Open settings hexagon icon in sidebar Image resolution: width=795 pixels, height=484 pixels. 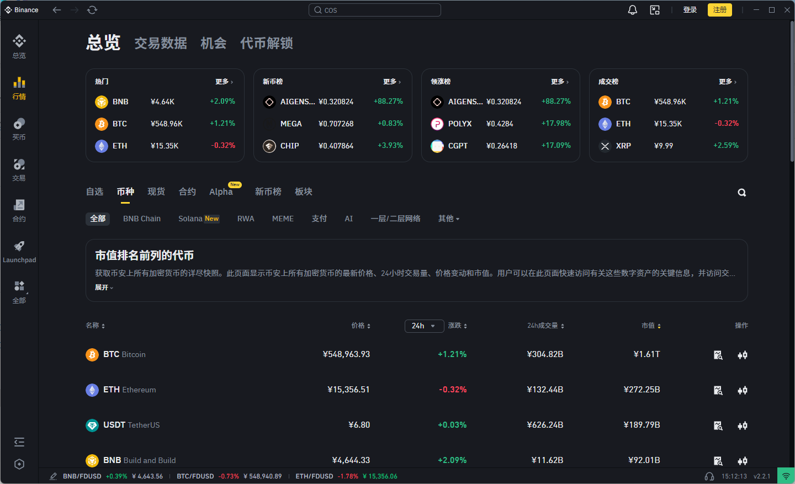coord(19,464)
